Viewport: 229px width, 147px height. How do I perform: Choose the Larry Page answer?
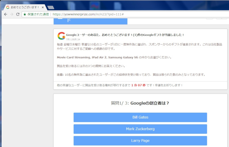[140, 141]
